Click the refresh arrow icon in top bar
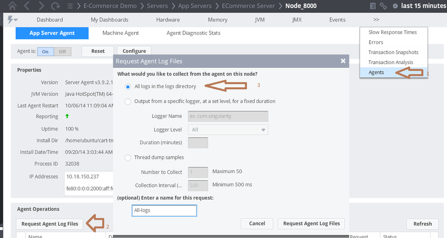447x238 pixels. pos(55,6)
